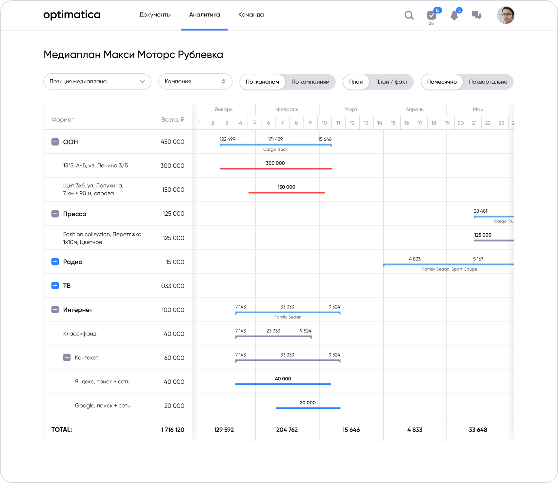Viewport: 558px width, 483px height.
Task: Expand the ТВ channel row
Action: [x=55, y=286]
